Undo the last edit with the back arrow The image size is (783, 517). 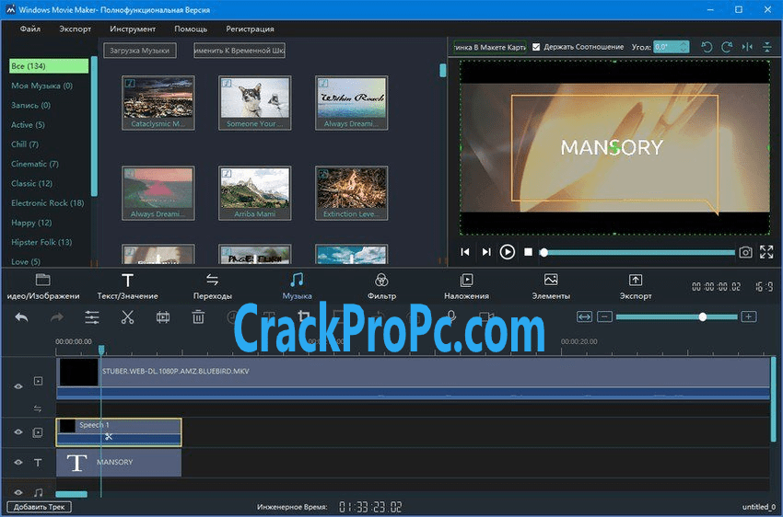(21, 317)
